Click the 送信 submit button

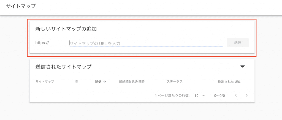[x=238, y=43]
